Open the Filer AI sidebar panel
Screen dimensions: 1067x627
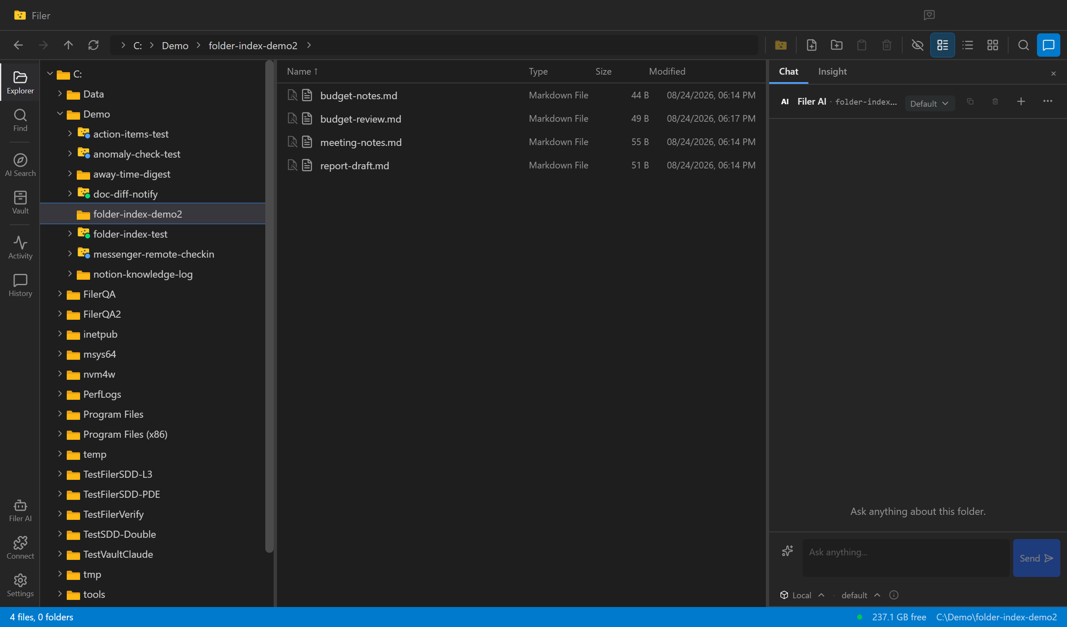pyautogui.click(x=20, y=510)
